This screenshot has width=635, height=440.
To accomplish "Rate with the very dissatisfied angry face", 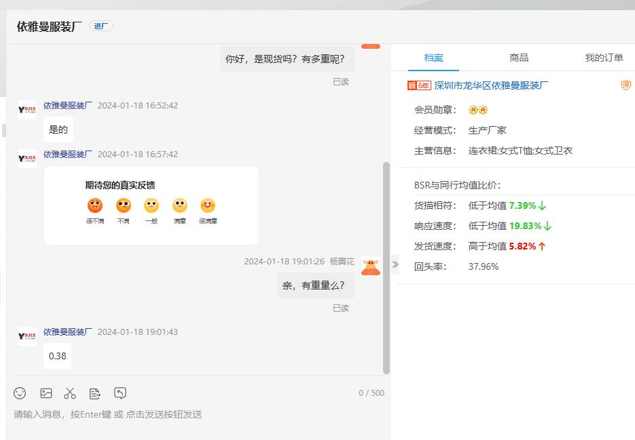I will [x=95, y=205].
